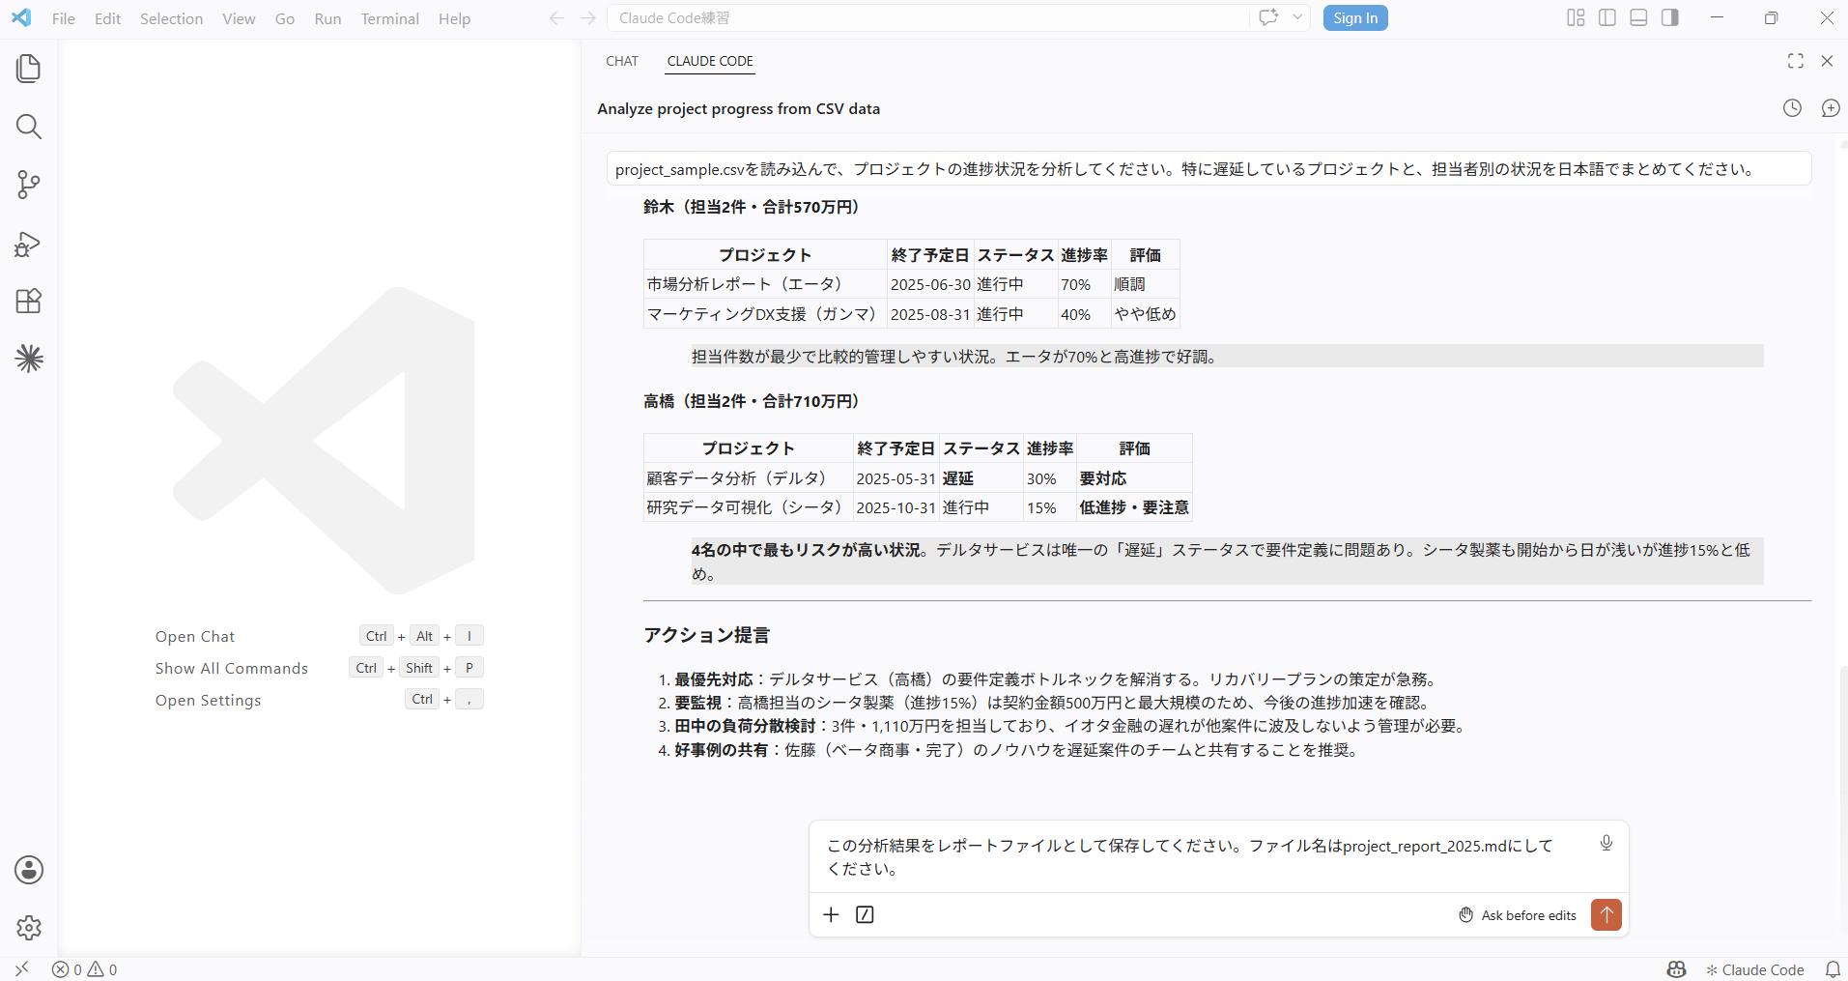Open the Explorer view in activity bar
Viewport: 1848px width, 981px height.
(29, 69)
